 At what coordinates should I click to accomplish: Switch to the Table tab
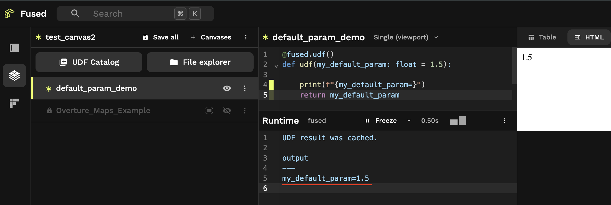[542, 37]
